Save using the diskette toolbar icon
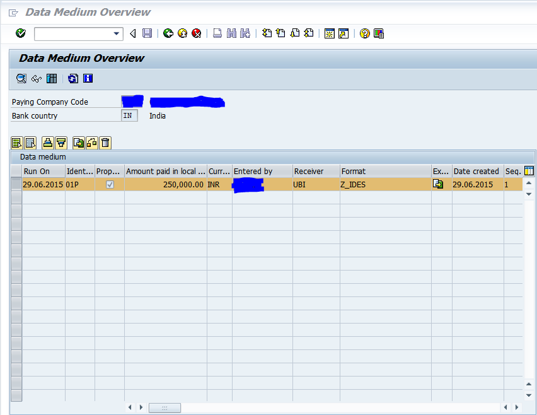Viewport: 537px width, 415px height. pyautogui.click(x=147, y=33)
